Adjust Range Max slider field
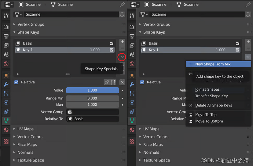This screenshot has width=253, height=166. (92, 105)
